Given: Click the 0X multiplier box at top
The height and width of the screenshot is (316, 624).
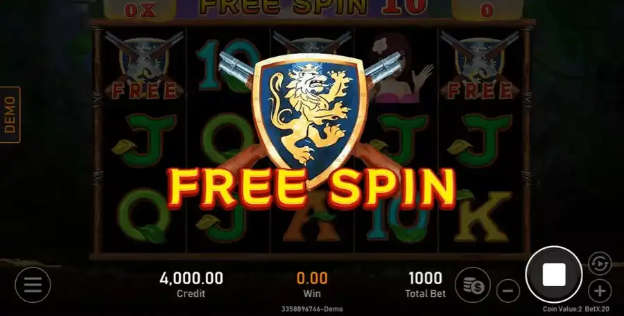Looking at the screenshot, I should coord(140,10).
